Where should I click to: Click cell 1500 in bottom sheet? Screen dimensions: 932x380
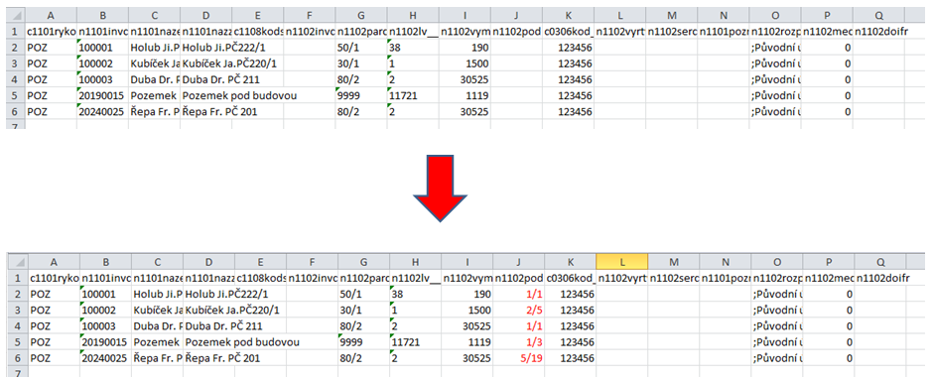466,310
